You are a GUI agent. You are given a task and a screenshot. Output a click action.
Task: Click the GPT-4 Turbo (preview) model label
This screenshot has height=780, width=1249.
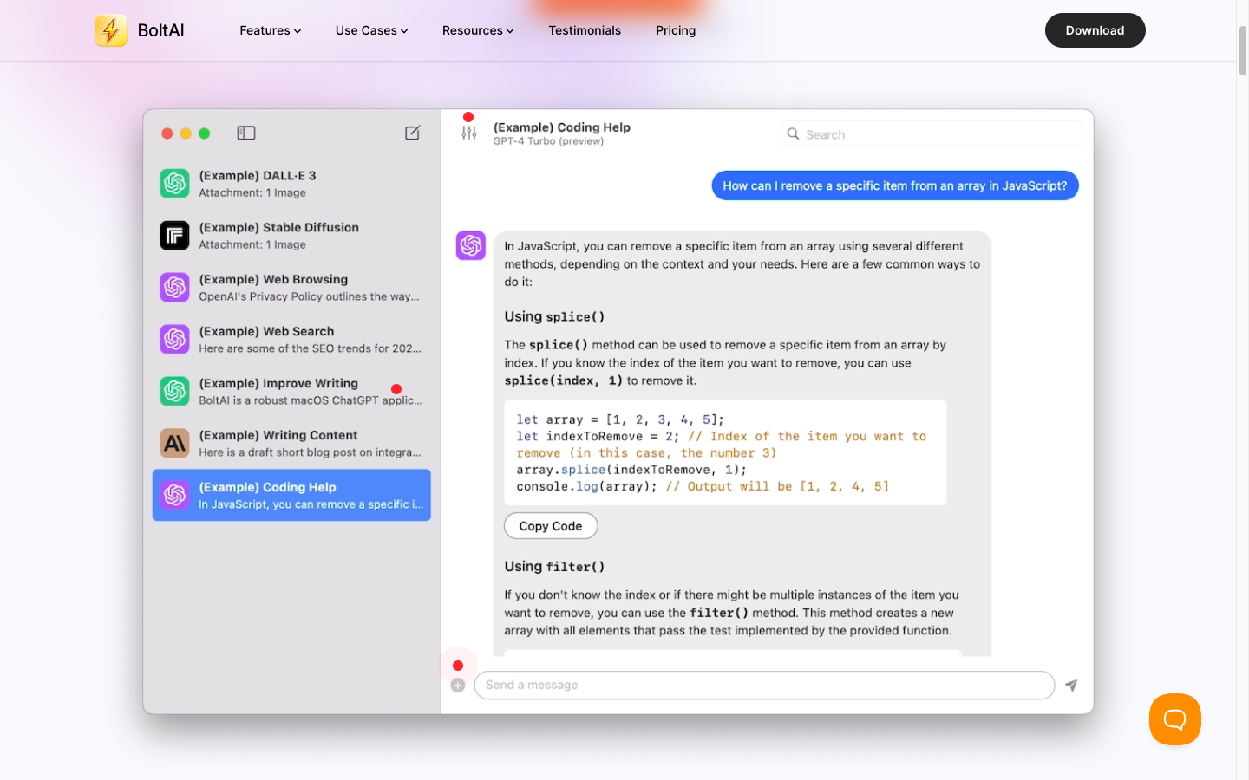click(548, 141)
